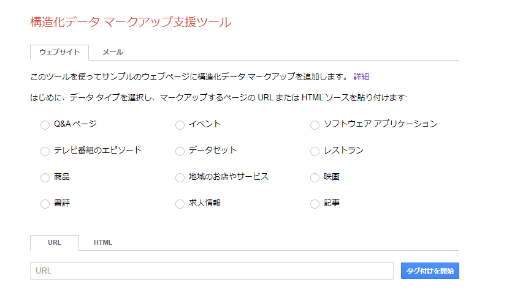
Task: Choose the 記事 data type
Action: (315, 204)
